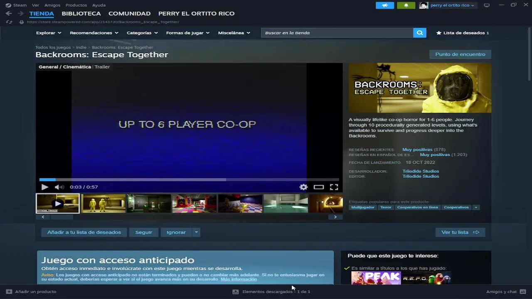This screenshot has width=532, height=299.
Task: Click Ver tu lista button
Action: click(x=460, y=232)
